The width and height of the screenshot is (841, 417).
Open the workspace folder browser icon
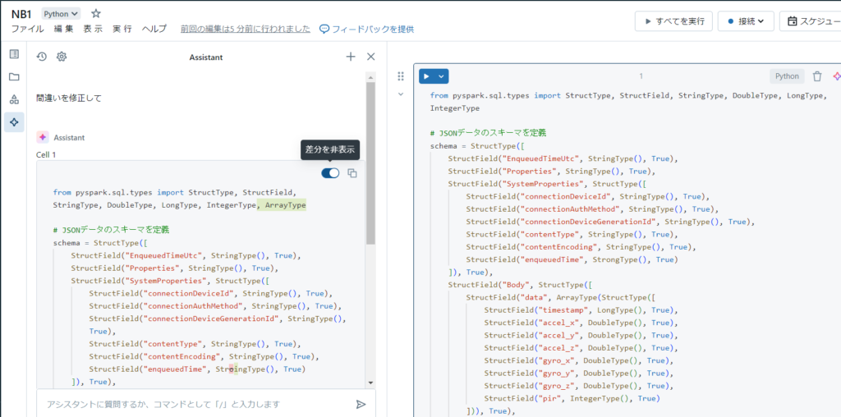pos(14,77)
